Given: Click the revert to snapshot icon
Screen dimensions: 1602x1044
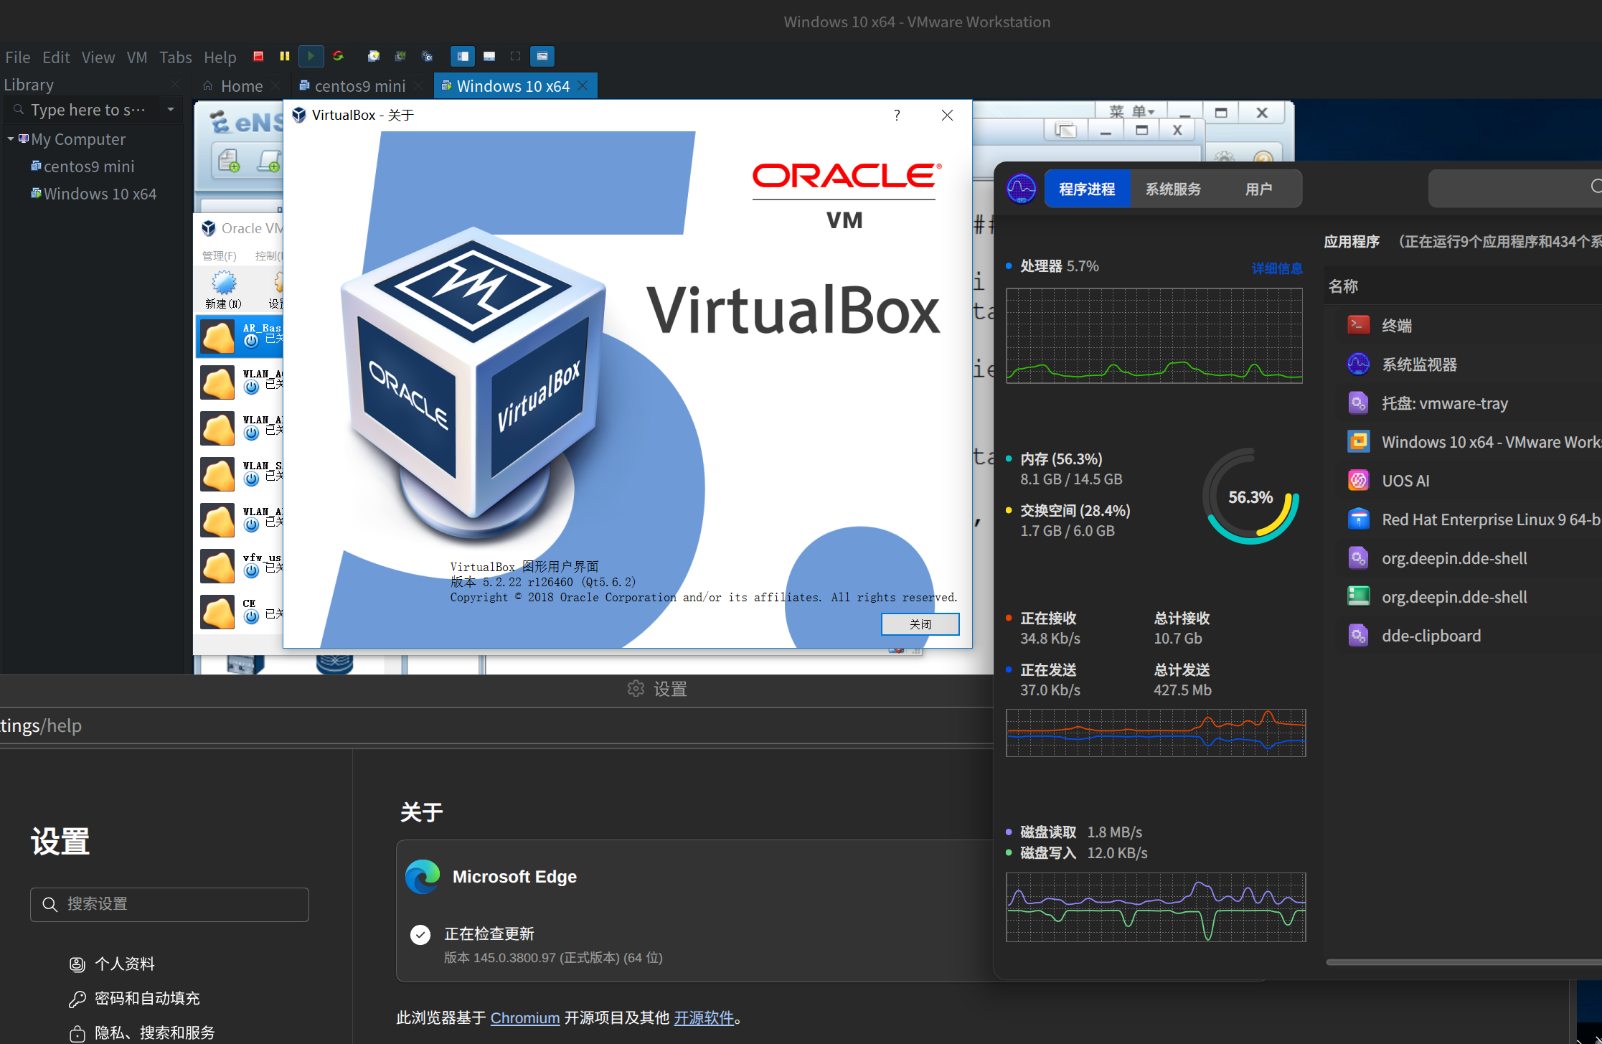Looking at the screenshot, I should point(400,57).
